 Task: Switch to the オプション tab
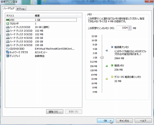tap(21, 9)
